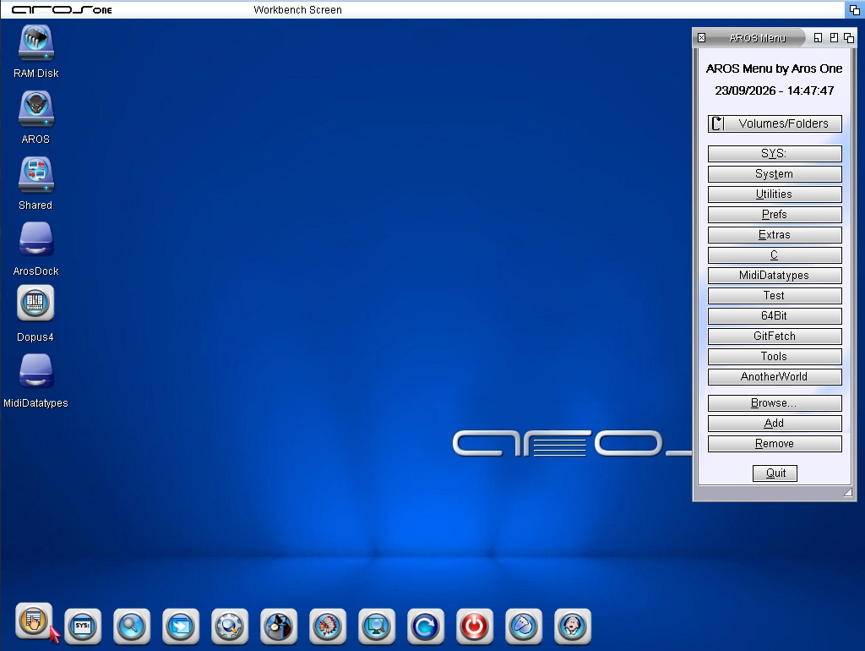This screenshot has height=651, width=865.
Task: Select the Shared drive desktop icon
Action: click(x=35, y=175)
